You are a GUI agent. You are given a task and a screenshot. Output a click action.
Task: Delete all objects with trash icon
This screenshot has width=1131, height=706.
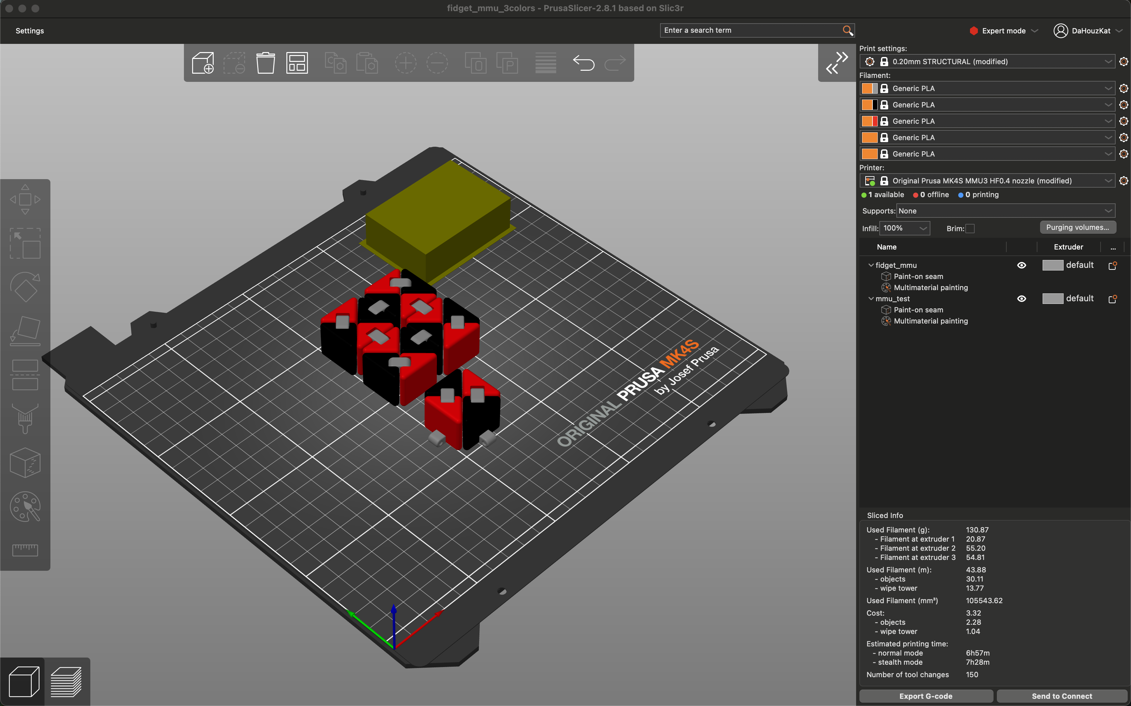pyautogui.click(x=266, y=63)
